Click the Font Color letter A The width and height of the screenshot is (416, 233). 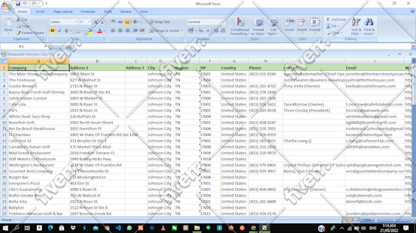(x=100, y=31)
